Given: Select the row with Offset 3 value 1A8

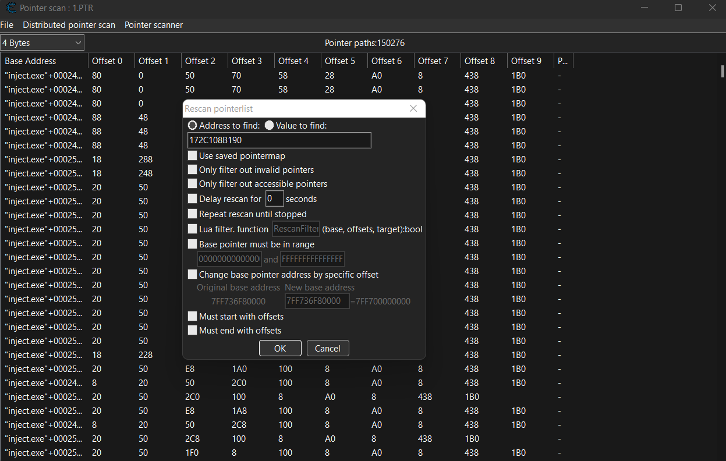Looking at the screenshot, I should tap(286, 410).
